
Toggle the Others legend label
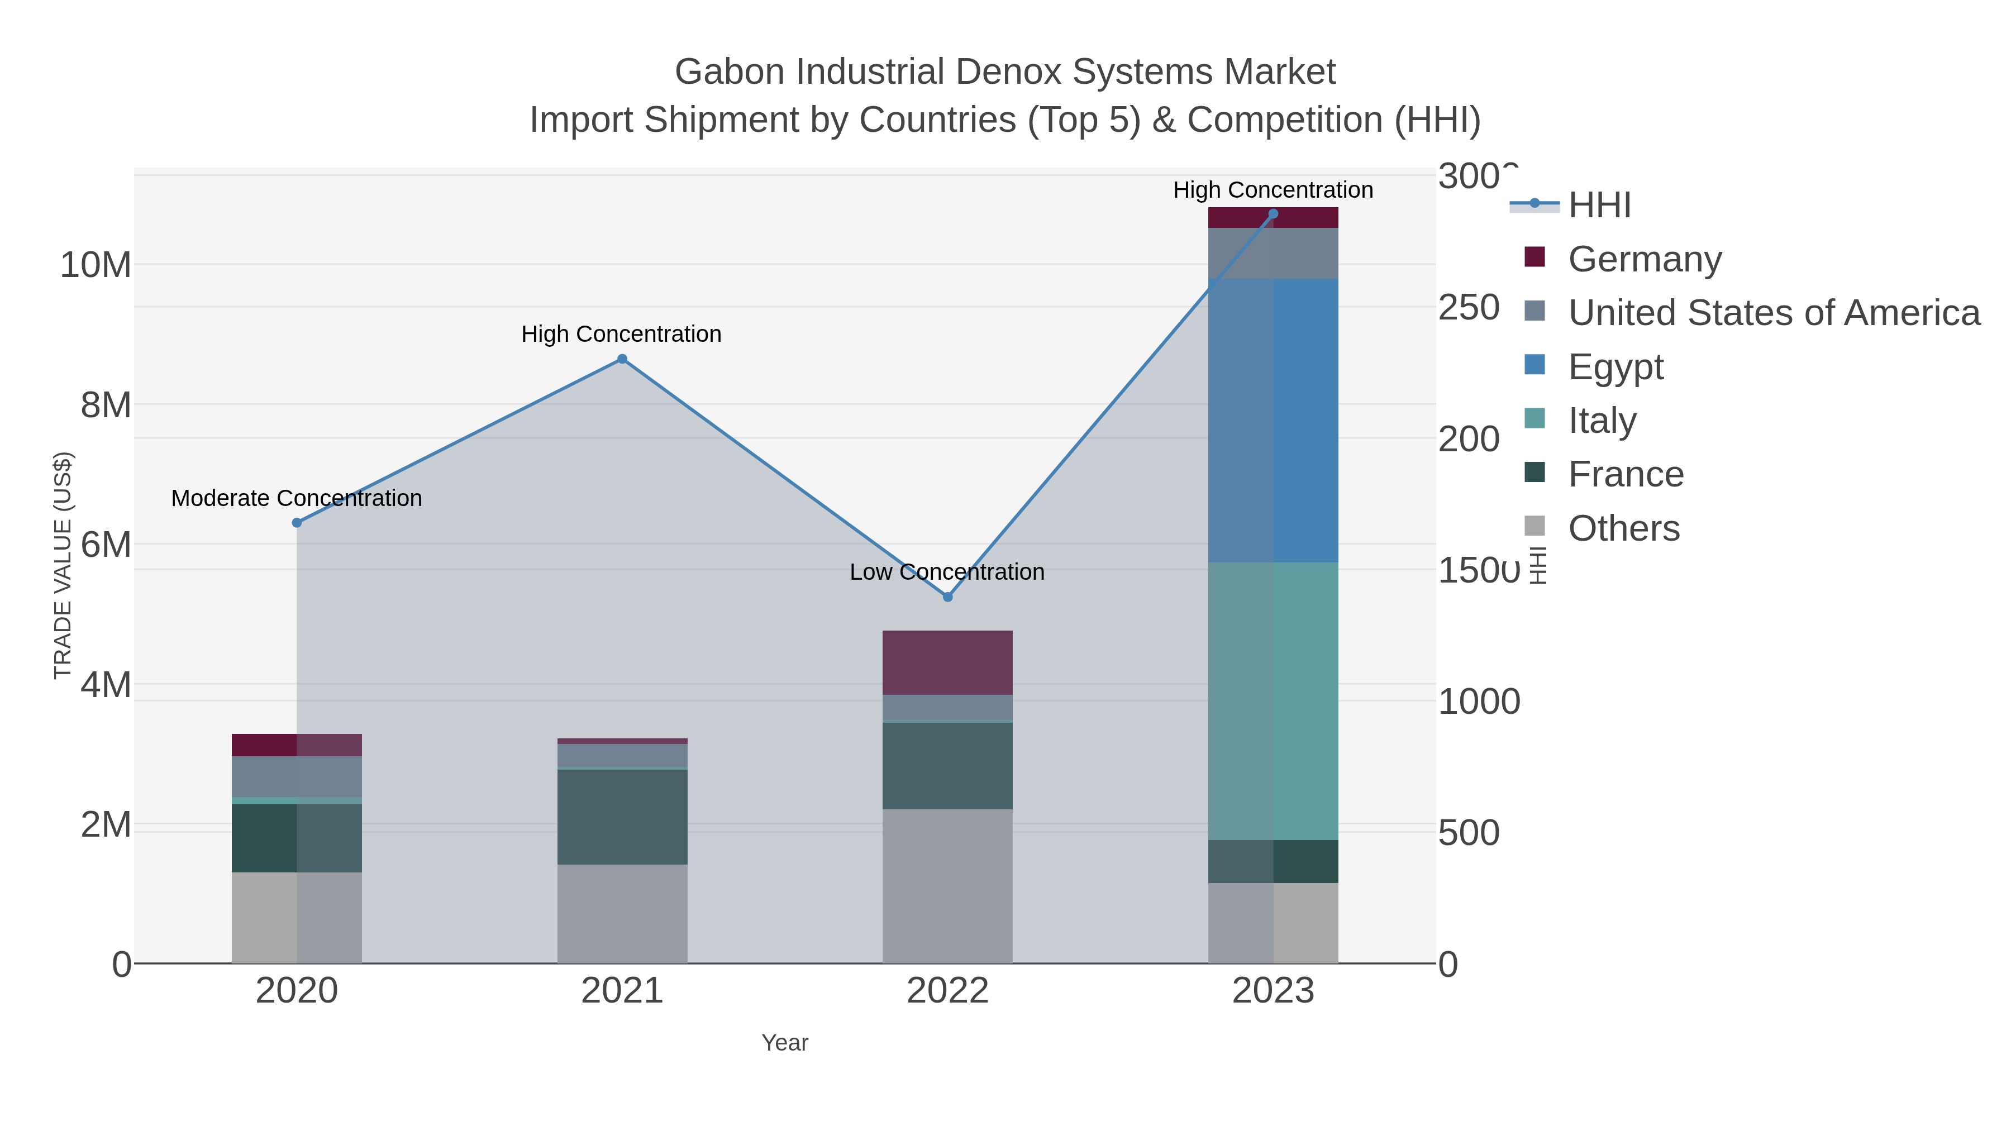[x=1624, y=528]
